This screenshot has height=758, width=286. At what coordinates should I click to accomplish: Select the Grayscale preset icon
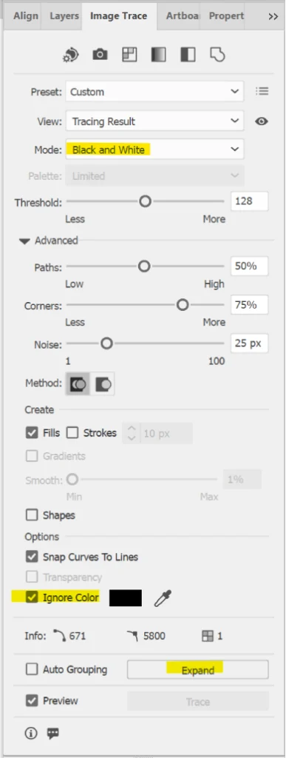point(158,55)
